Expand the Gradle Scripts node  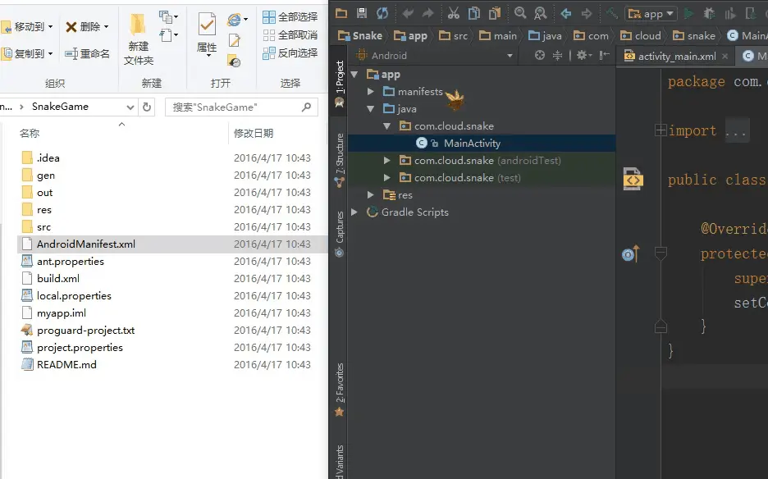point(354,212)
